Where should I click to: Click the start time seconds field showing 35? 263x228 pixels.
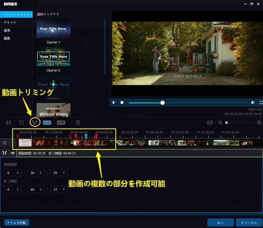tap(59, 173)
